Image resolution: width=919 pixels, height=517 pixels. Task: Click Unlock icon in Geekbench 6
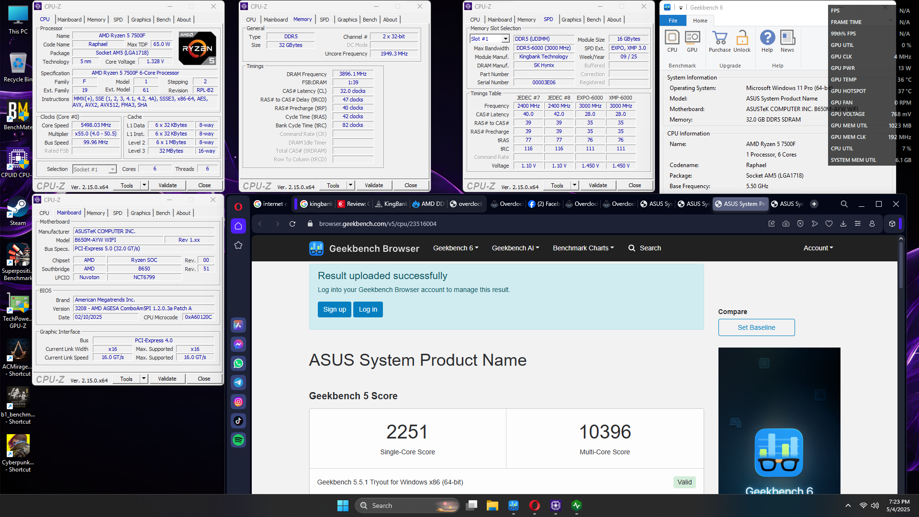point(742,41)
